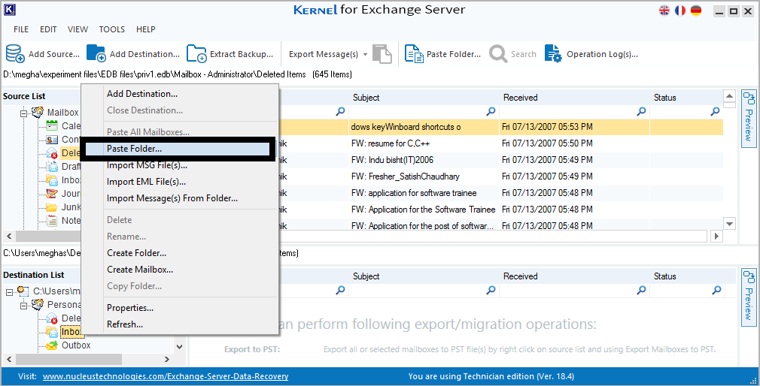Select Calendar folder icon in Source List
760x386 pixels.
[x=52, y=125]
